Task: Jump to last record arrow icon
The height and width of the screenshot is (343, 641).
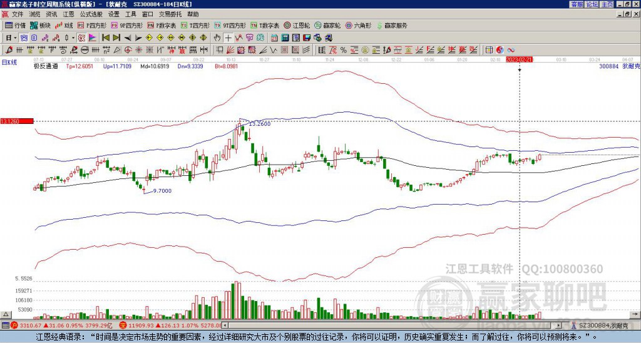Action: point(116,38)
